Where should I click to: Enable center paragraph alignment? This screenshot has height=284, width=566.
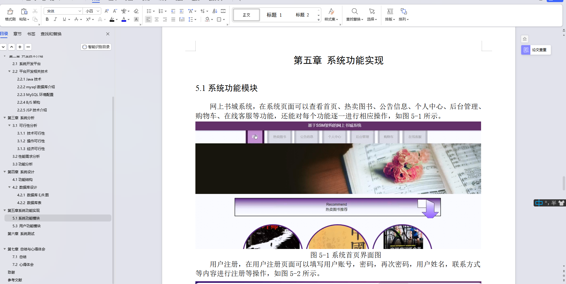point(156,19)
